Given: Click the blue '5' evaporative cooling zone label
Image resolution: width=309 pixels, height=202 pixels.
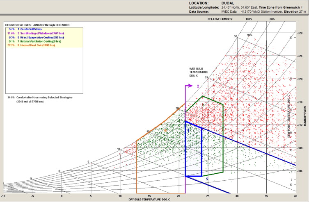Looking at the screenshot, I should (x=207, y=179).
